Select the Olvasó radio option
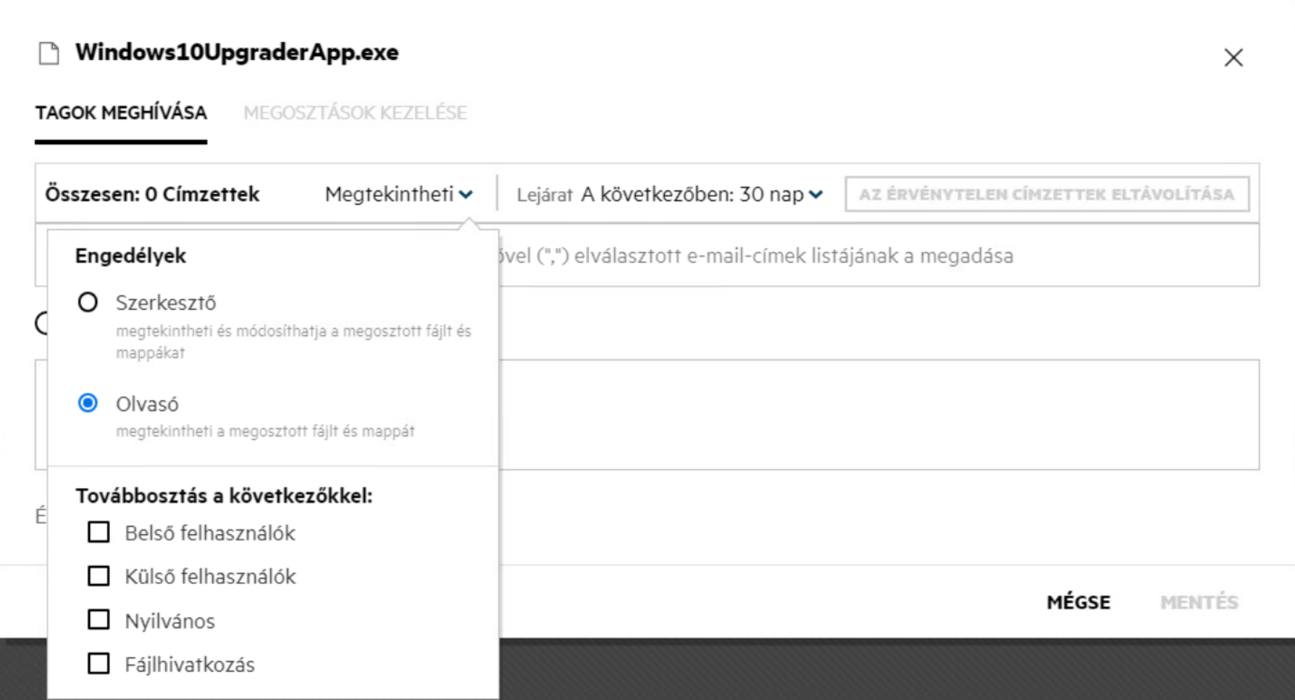The height and width of the screenshot is (700, 1295). pos(88,403)
